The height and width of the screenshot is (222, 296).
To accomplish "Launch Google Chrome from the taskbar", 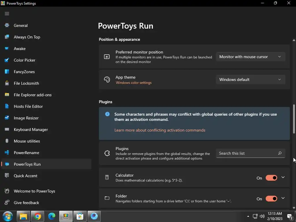I will [x=38, y=216].
